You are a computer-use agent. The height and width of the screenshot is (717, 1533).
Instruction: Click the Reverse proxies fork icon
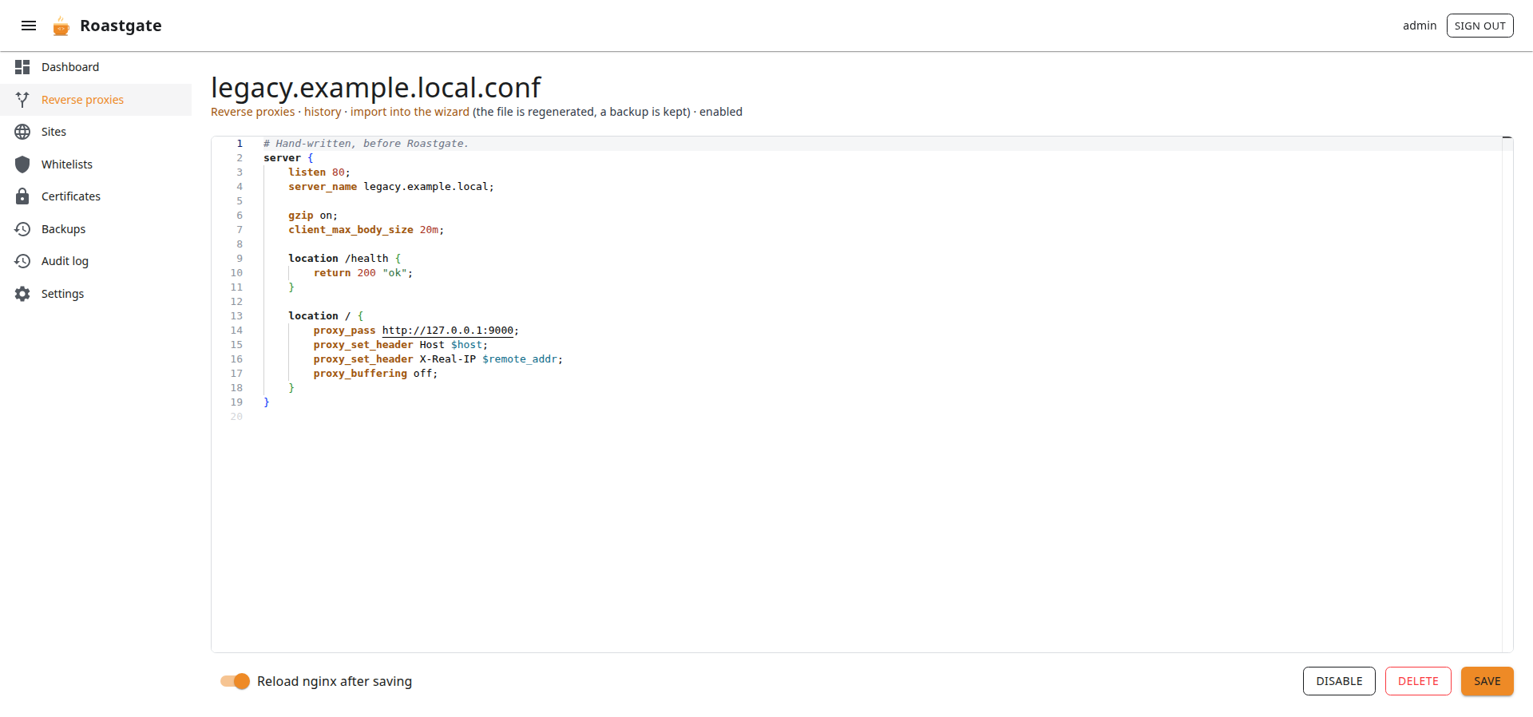(22, 100)
